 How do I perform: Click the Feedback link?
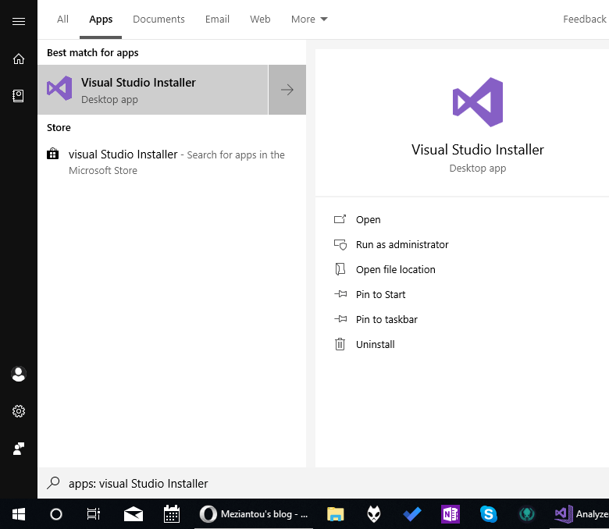pos(585,19)
